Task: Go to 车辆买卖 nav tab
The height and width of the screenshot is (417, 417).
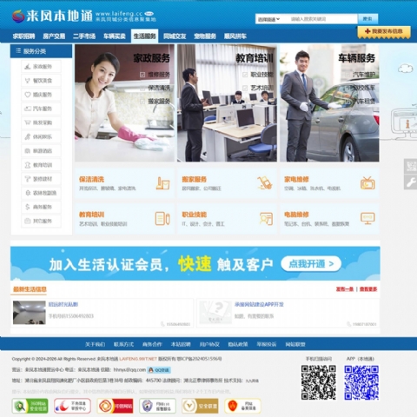Action: pos(115,36)
